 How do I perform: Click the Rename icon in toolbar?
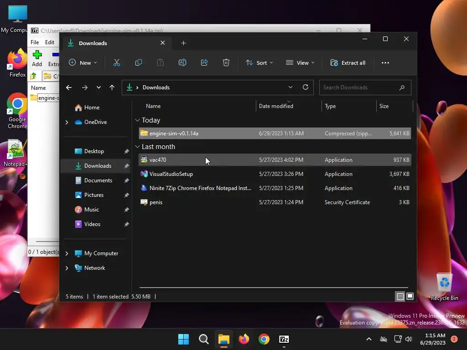coord(182,63)
